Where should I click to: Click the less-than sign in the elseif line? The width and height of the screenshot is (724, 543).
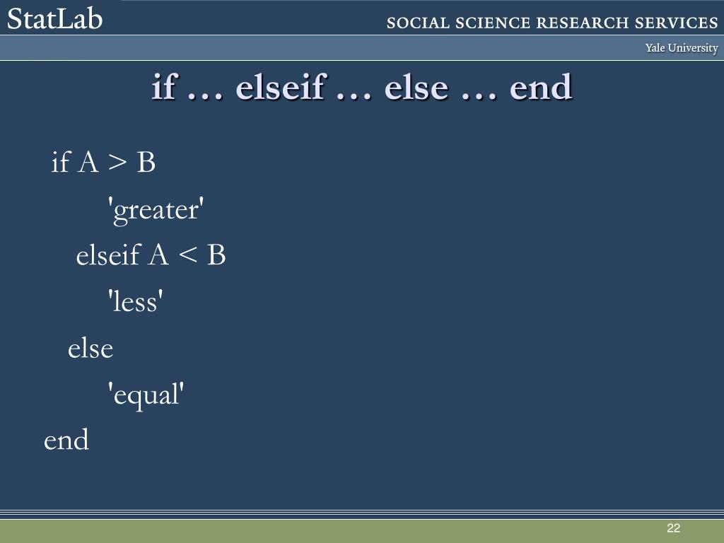[x=187, y=256]
